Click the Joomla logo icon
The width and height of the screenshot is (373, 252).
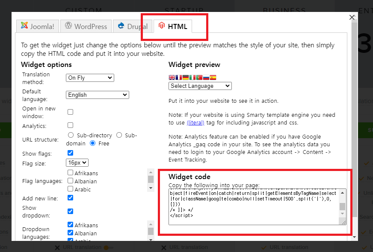tap(24, 25)
